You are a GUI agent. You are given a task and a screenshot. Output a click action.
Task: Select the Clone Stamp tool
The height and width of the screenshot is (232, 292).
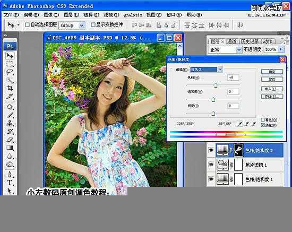[x=10, y=123]
